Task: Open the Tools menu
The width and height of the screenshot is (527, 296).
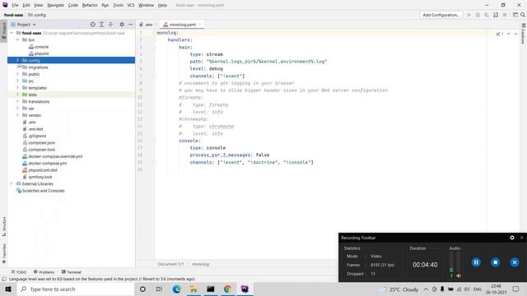Action: (118, 5)
